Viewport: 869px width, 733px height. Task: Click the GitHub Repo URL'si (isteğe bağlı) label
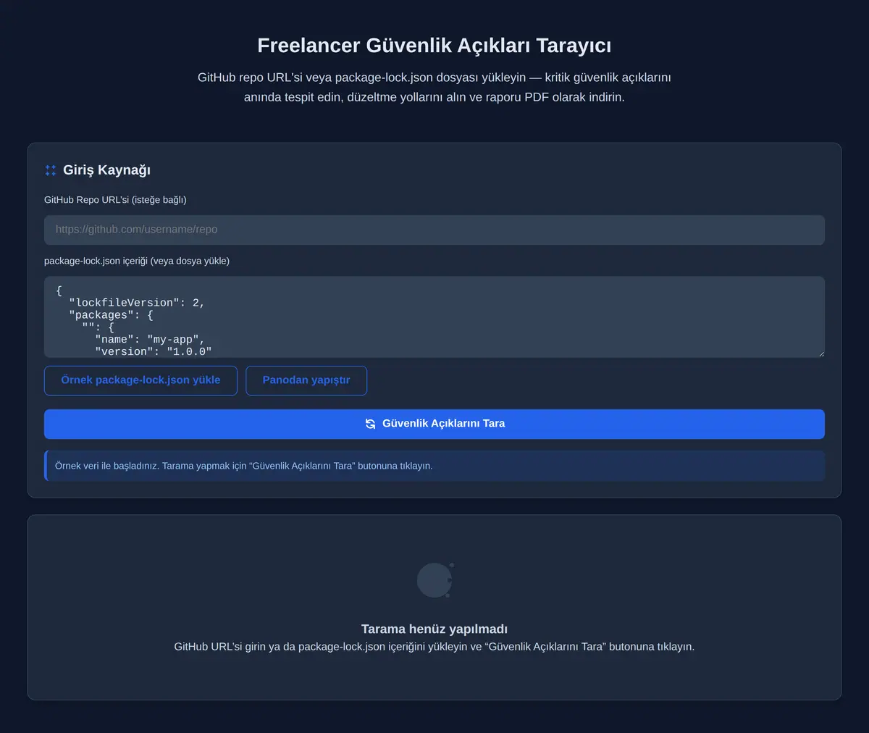115,200
